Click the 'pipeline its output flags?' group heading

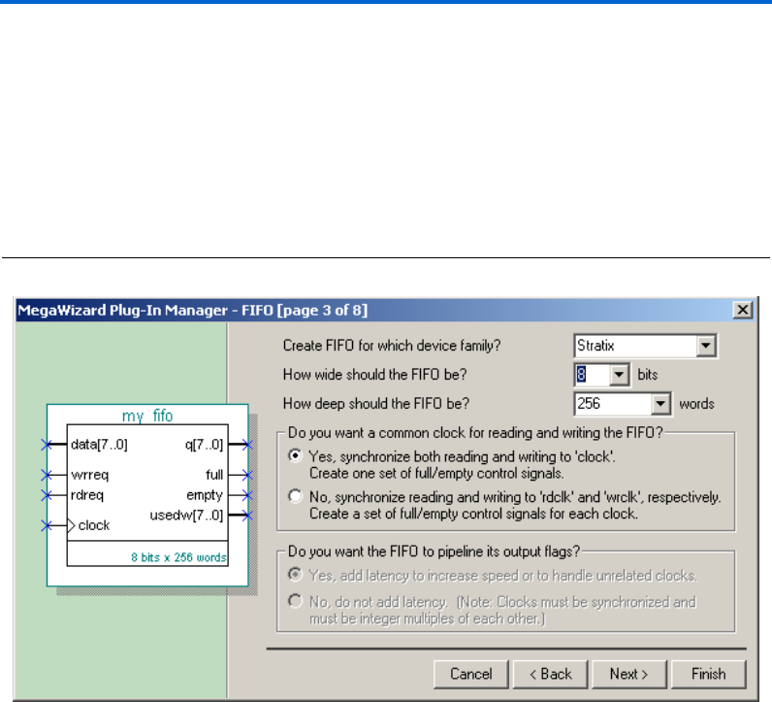tap(434, 552)
